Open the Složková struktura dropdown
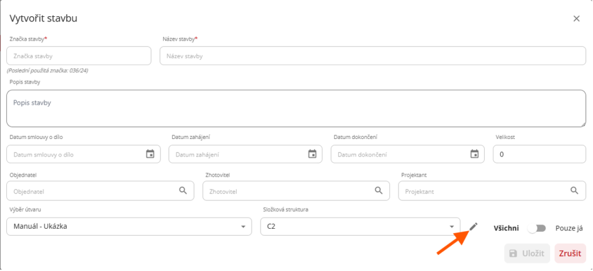593x271 pixels. pos(360,226)
